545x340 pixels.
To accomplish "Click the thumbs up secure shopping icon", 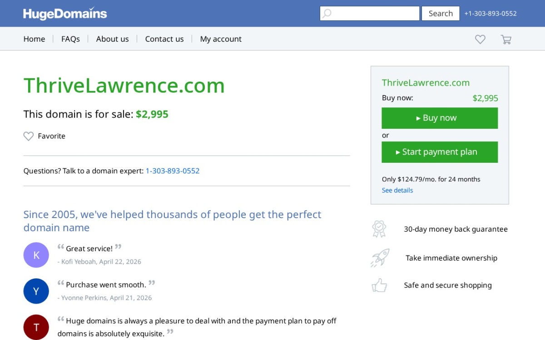I will 379,285.
